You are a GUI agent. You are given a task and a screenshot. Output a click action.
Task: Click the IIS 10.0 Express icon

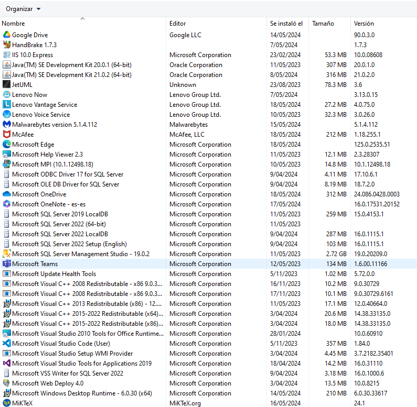[7, 54]
